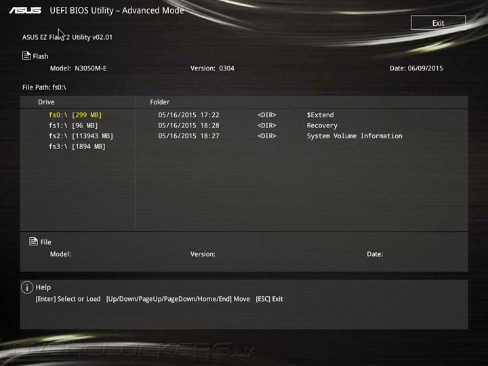This screenshot has height=366, width=488.
Task: Click the Up/Down/PageUp/PageDown Move hint
Action: click(178, 299)
